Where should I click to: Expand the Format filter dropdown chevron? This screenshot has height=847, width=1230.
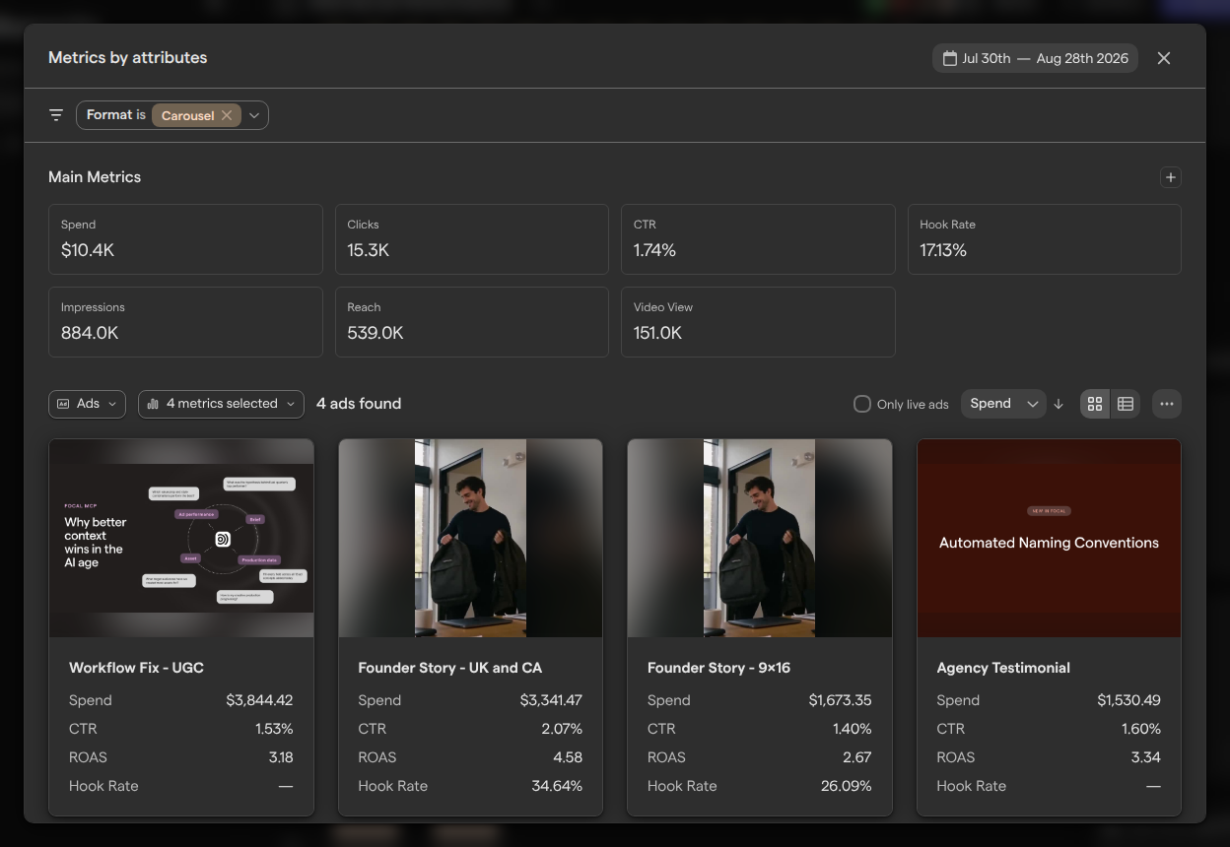pyautogui.click(x=254, y=115)
